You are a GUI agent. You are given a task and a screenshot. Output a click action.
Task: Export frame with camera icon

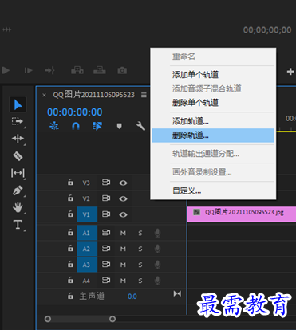click(122, 71)
